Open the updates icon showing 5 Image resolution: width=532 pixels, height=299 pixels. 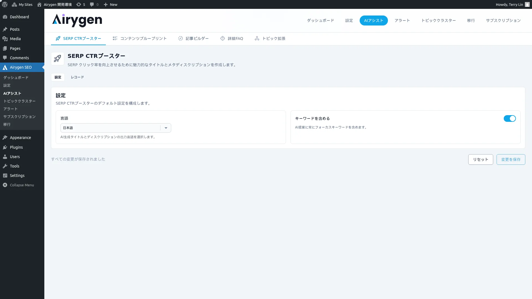(81, 4)
